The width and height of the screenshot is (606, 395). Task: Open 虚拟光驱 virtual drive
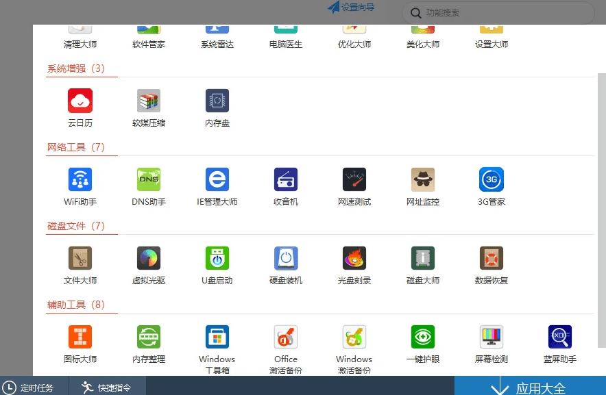tap(148, 266)
